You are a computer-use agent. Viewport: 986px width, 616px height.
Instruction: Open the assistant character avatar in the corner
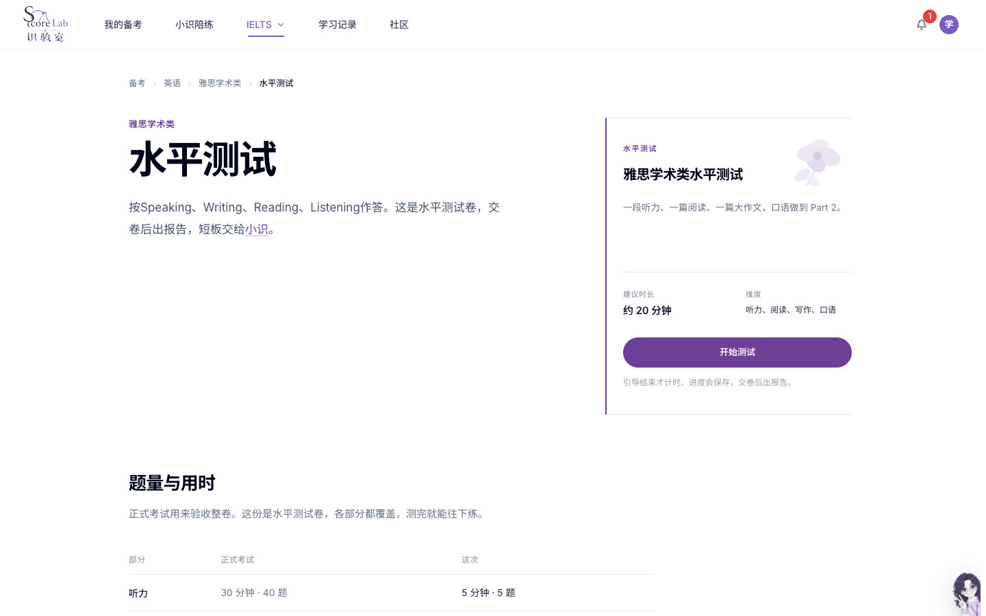pyautogui.click(x=967, y=594)
